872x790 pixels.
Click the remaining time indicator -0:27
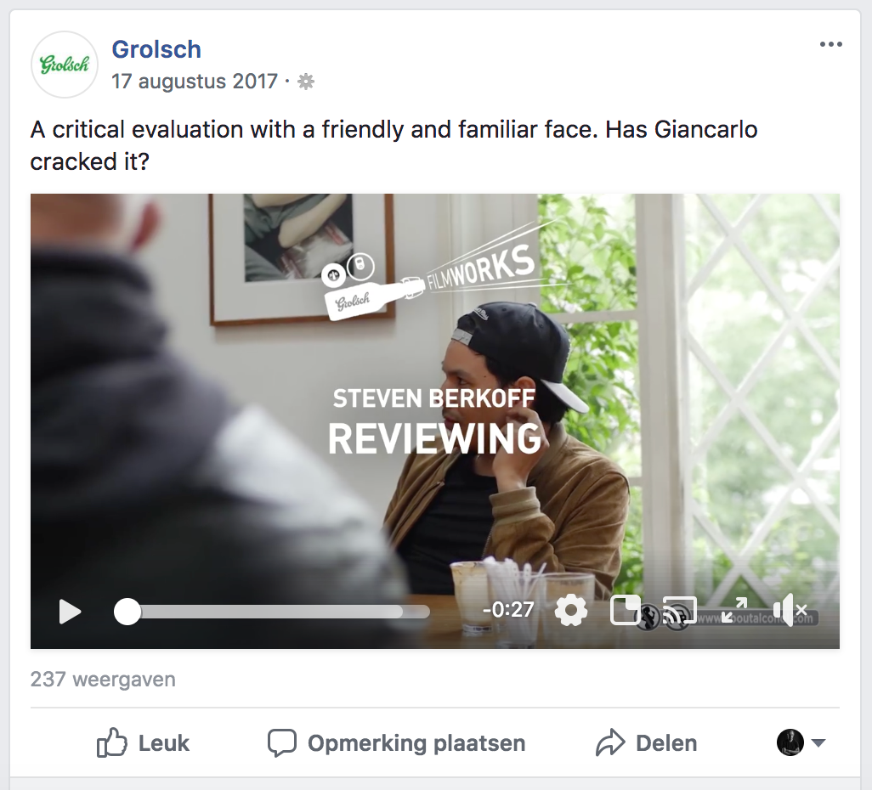[x=508, y=610]
